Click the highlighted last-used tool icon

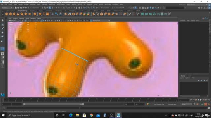tap(2, 49)
